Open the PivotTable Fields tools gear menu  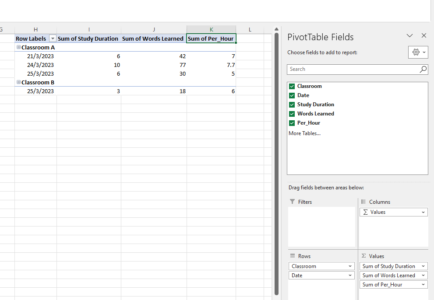coord(418,52)
